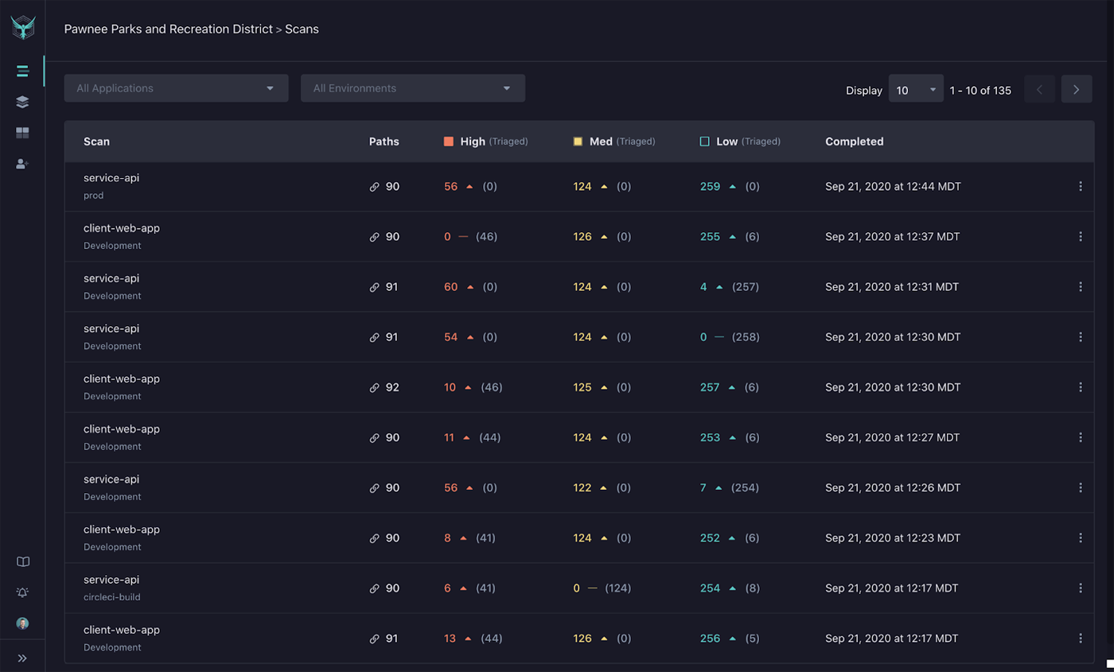
Task: Open the options menu on the circleci-build scan row
Action: (x=1081, y=588)
